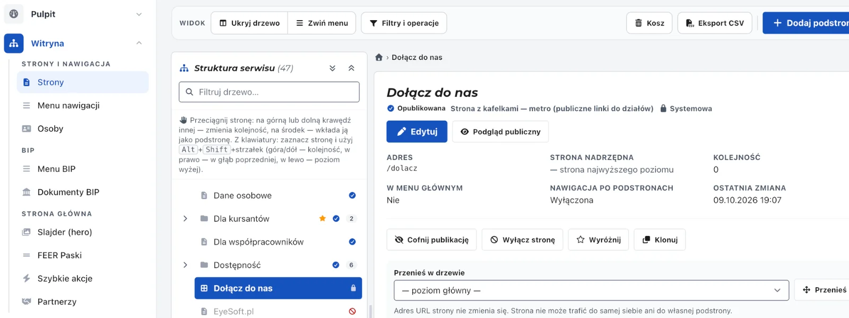The width and height of the screenshot is (849, 318).
Task: Collapse the menu with Zwiń menu
Action: (x=322, y=23)
